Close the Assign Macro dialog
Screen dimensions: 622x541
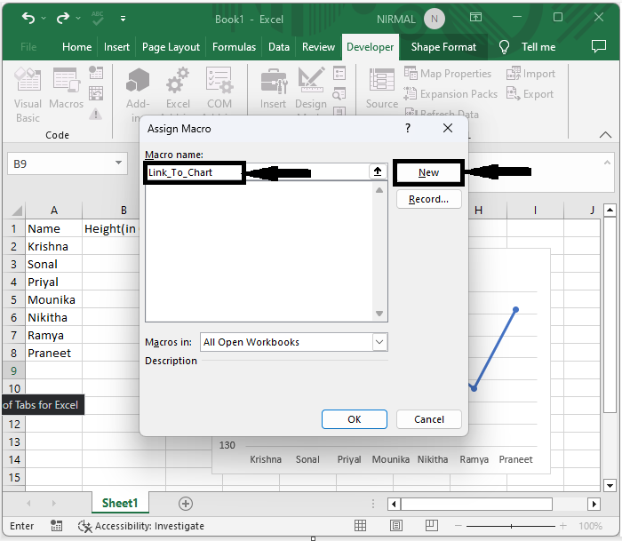(x=448, y=128)
